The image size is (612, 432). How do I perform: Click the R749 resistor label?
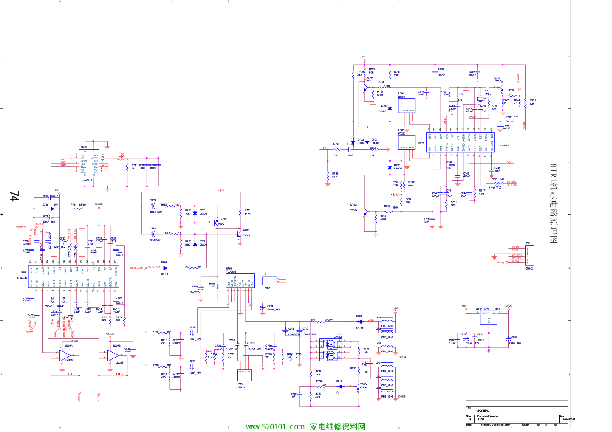[x=318, y=394]
